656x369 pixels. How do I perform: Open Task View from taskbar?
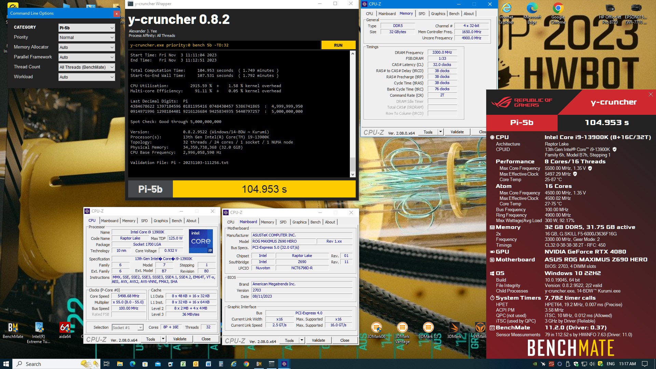pos(106,364)
